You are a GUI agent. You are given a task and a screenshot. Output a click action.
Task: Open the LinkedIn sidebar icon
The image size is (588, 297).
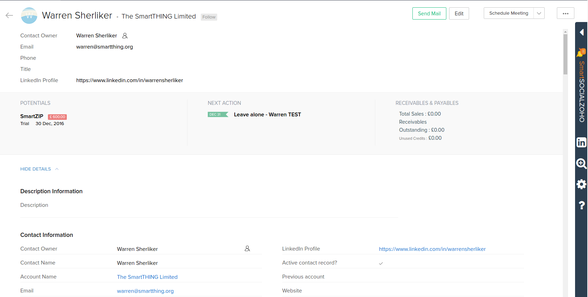pyautogui.click(x=581, y=142)
